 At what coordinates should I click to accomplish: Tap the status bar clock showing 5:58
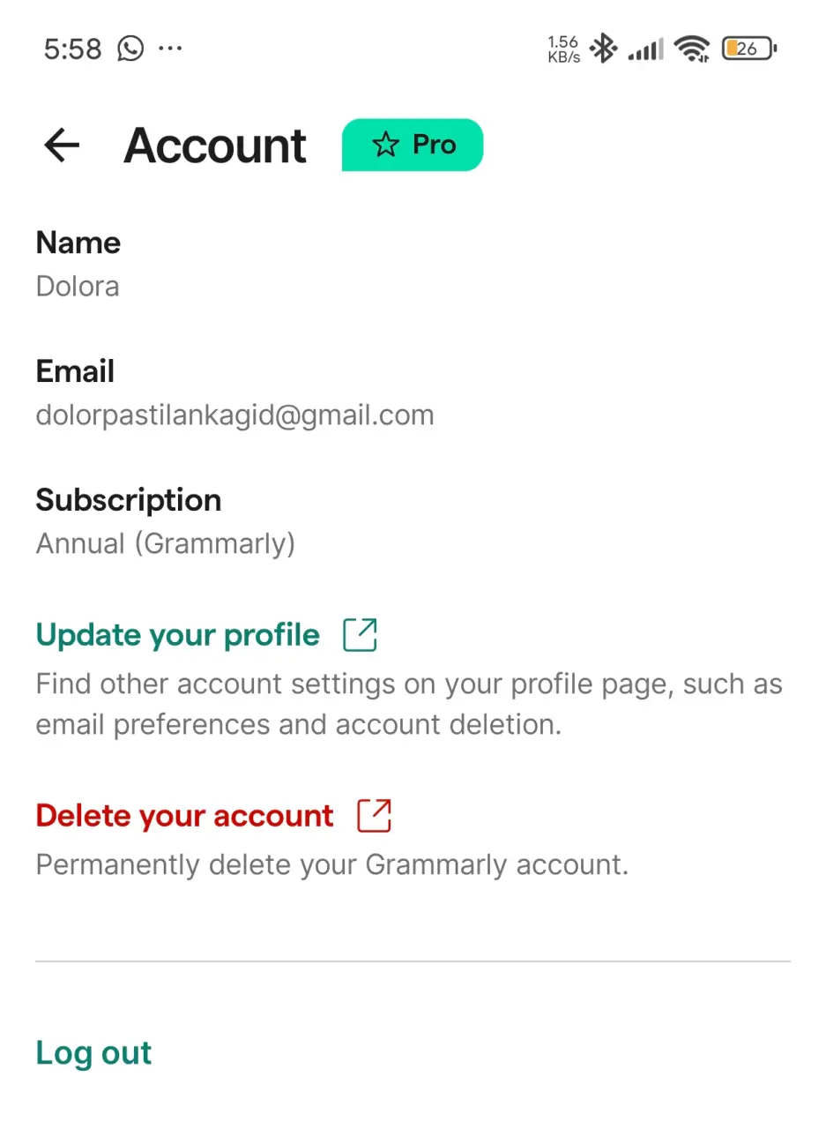click(x=73, y=49)
